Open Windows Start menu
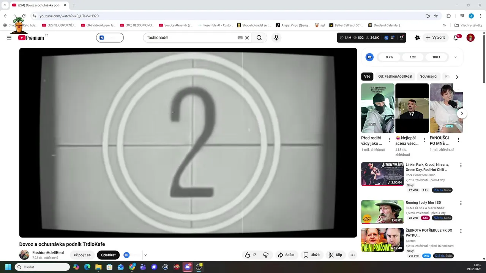Screen dimensions: 486x273 point(8,267)
